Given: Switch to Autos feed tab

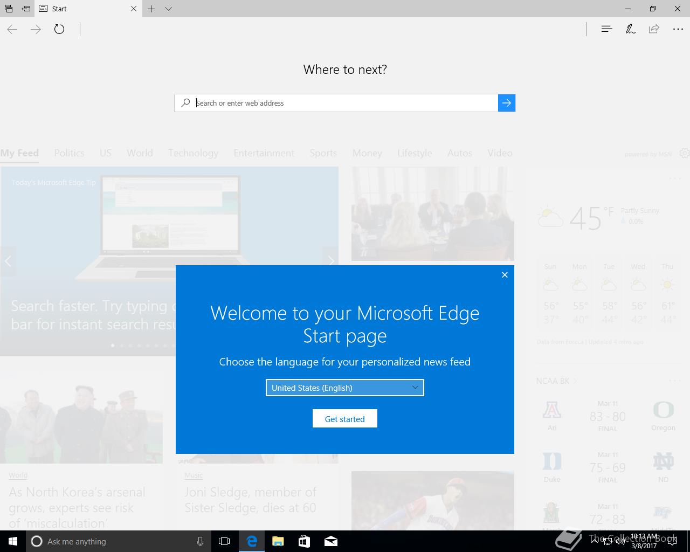Looking at the screenshot, I should tap(460, 153).
